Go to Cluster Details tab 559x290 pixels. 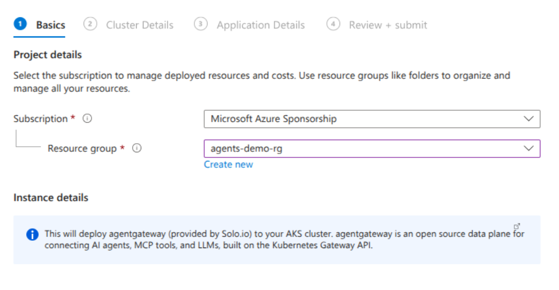click(x=140, y=25)
